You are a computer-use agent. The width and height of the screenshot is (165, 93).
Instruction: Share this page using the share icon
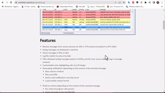click(x=120, y=2)
